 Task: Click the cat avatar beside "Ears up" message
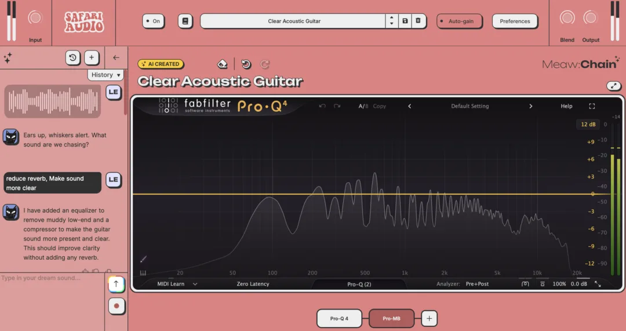click(x=11, y=137)
